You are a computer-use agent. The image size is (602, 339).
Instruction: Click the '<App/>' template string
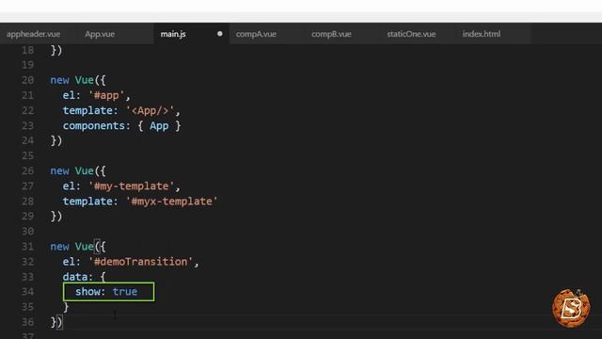(x=150, y=111)
